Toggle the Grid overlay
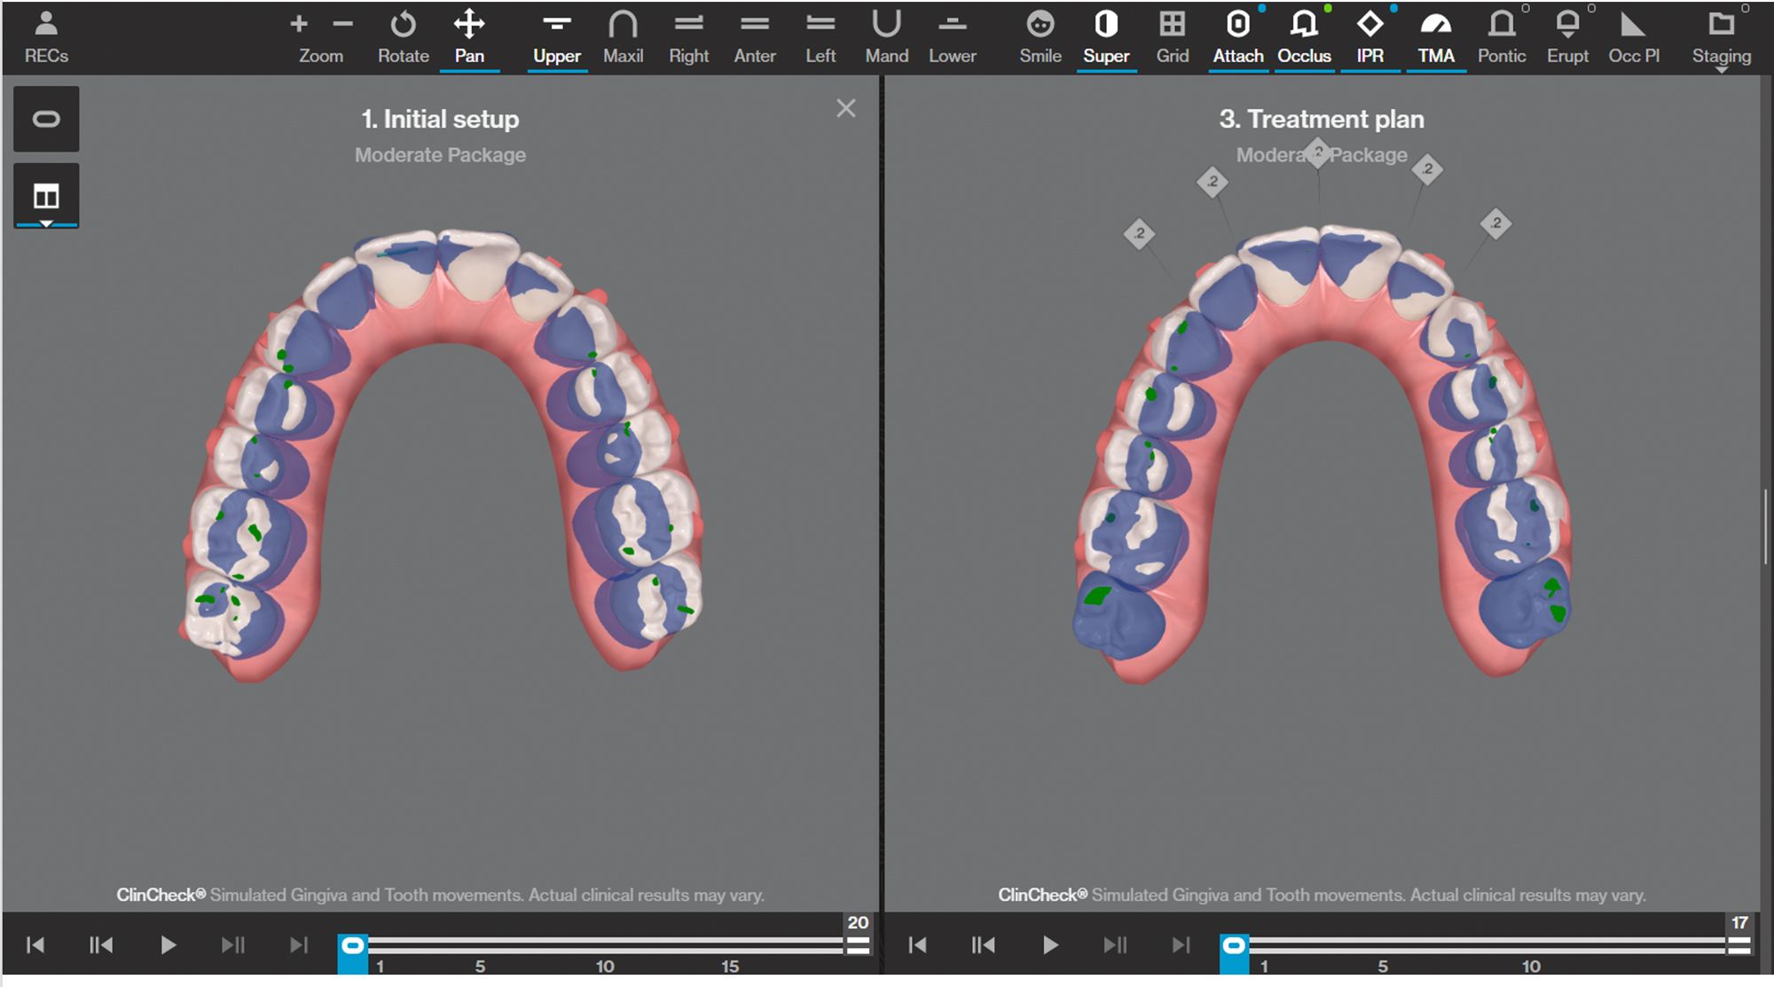The image size is (1774, 987). tap(1173, 38)
